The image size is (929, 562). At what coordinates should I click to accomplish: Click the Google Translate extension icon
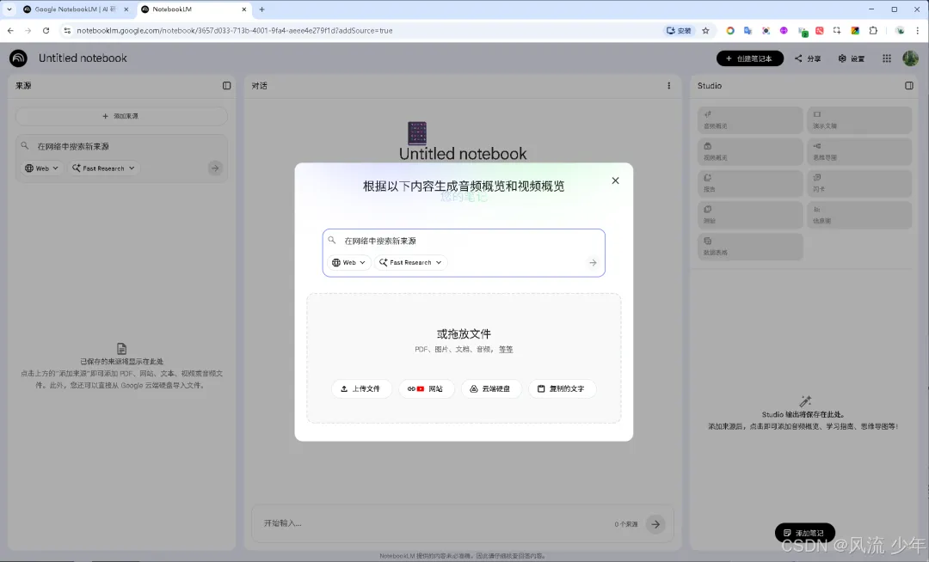pyautogui.click(x=748, y=31)
